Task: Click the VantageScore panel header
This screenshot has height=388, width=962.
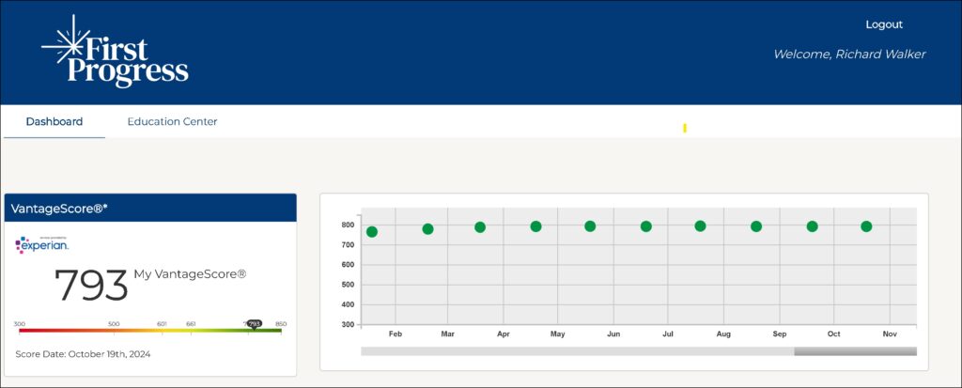Action: click(150, 208)
